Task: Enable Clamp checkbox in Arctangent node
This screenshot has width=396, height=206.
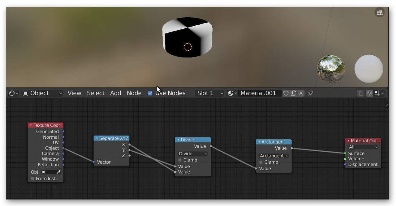Action: tap(261, 162)
